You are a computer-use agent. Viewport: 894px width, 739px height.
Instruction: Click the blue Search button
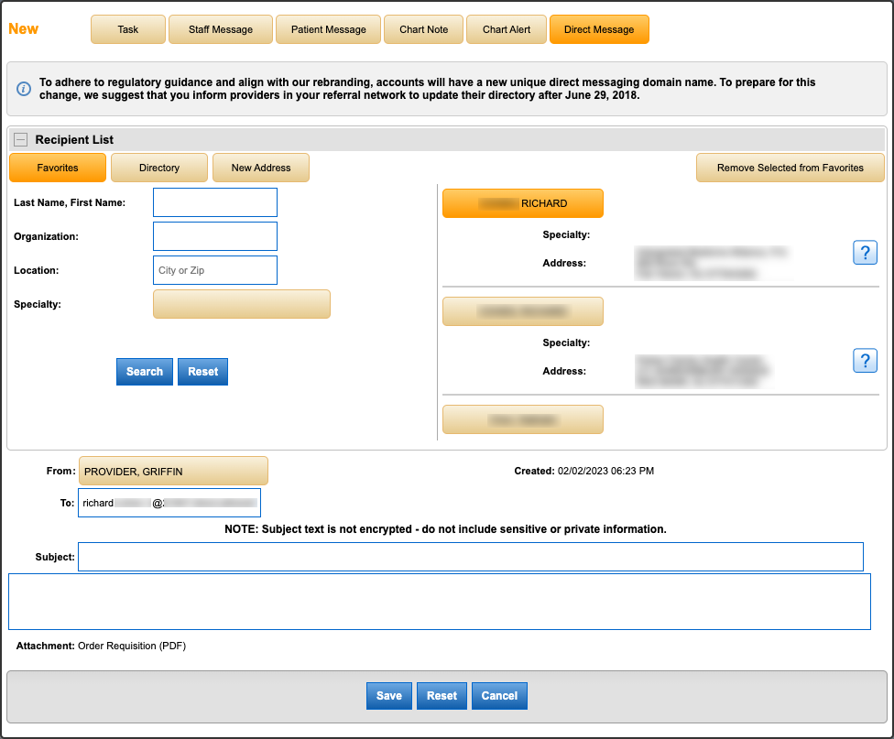coord(145,372)
